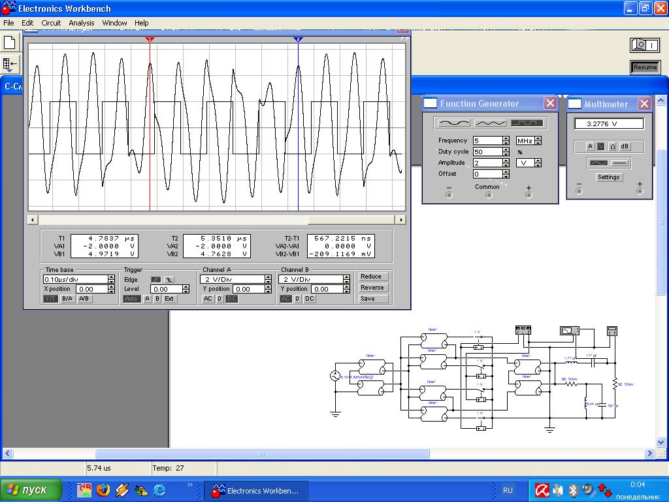Viewport: 669px width, 502px height.
Task: Open the Circuit menu
Action: pos(51,23)
